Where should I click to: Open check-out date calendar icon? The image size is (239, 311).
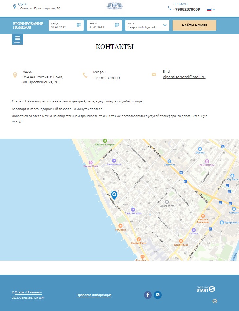[117, 25]
